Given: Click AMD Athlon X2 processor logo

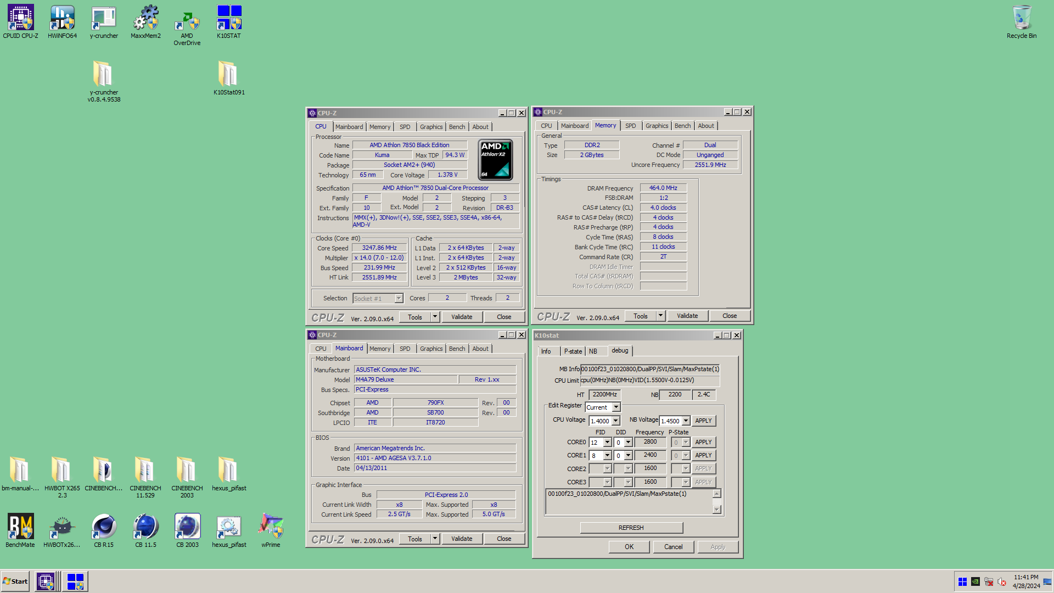Looking at the screenshot, I should tap(496, 160).
